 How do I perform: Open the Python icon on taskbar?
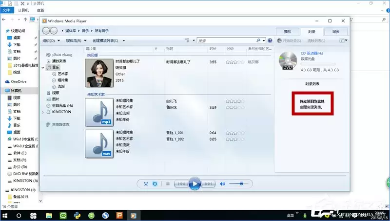[x=77, y=216]
